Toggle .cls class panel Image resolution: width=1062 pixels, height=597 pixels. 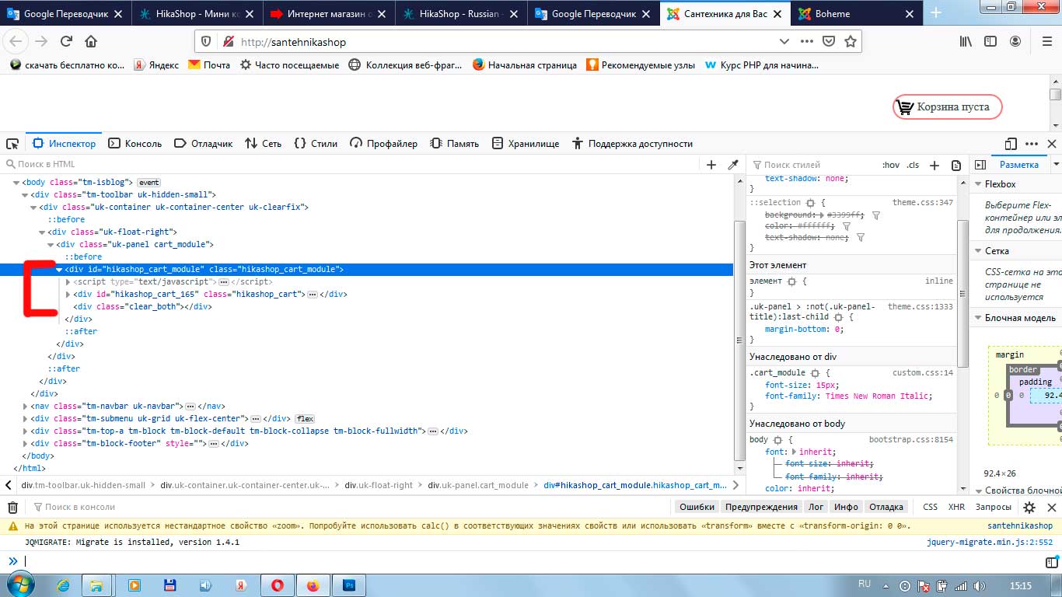[x=913, y=165]
